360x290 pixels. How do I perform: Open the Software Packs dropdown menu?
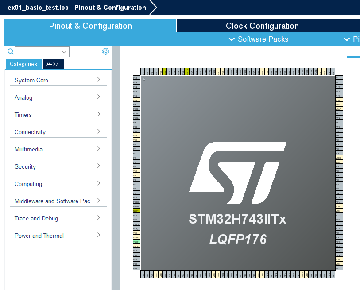(259, 39)
